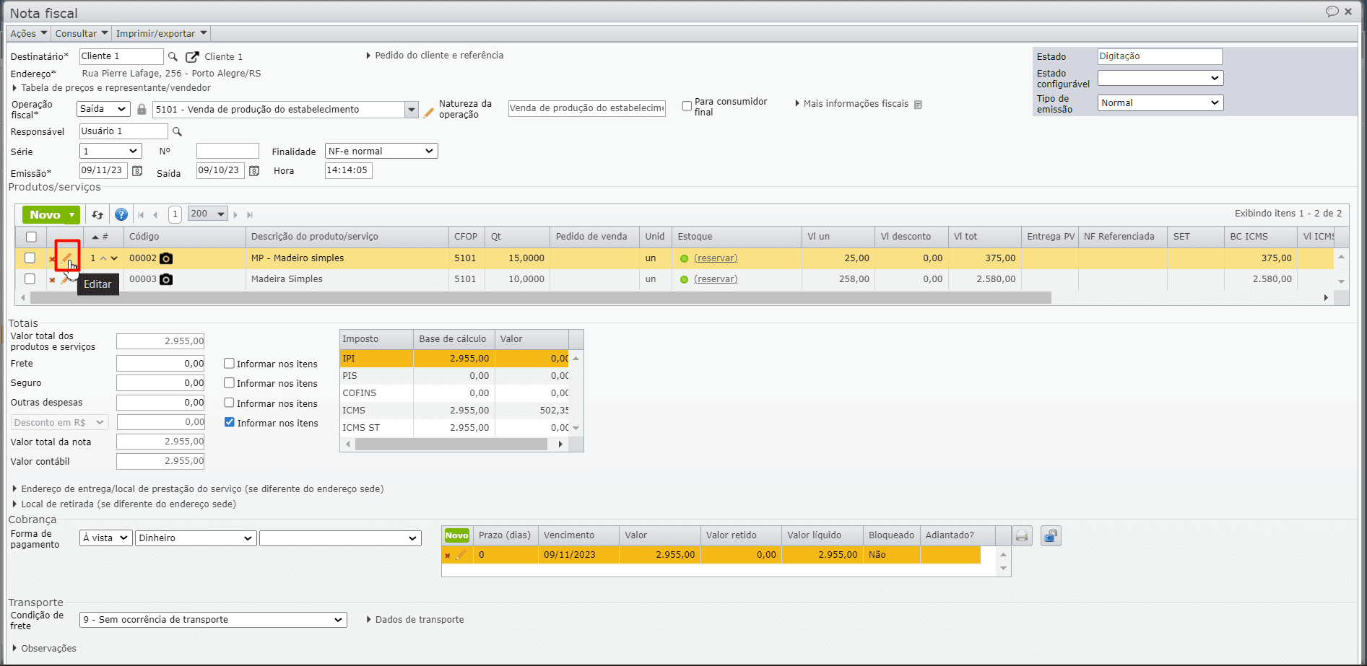1367x666 pixels.
Task: Click the edit pencil icon for product 00002
Action: tap(66, 258)
